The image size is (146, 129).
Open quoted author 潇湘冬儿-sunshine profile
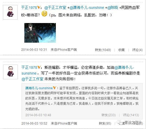[x=39, y=88]
